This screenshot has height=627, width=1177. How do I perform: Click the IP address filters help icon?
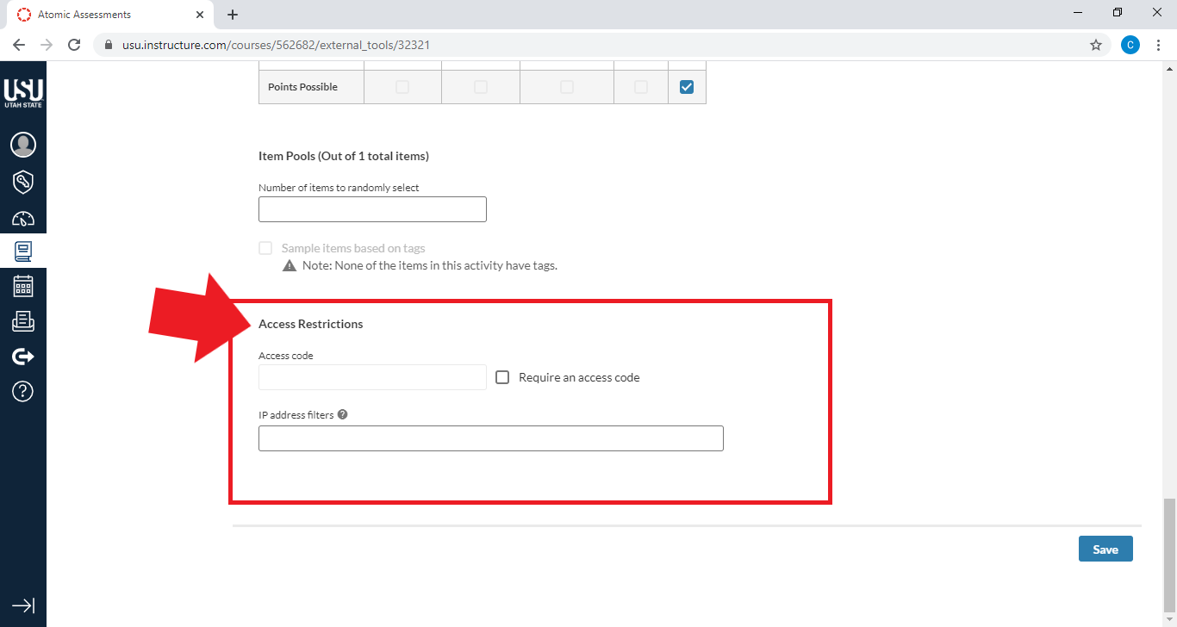click(343, 414)
